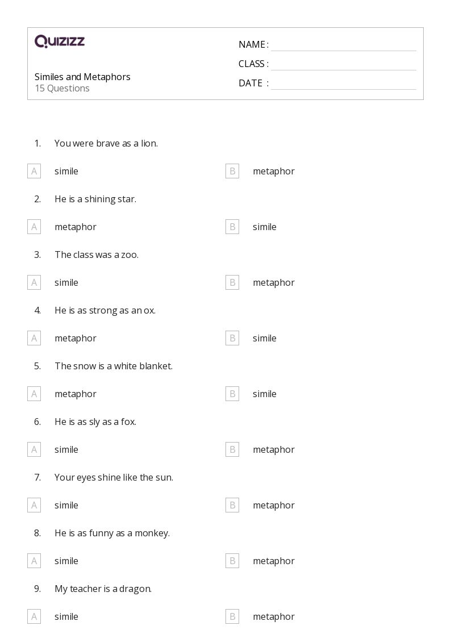This screenshot has width=451, height=638.
Task: Tick box B metaphor for question 7
Action: pyautogui.click(x=232, y=505)
